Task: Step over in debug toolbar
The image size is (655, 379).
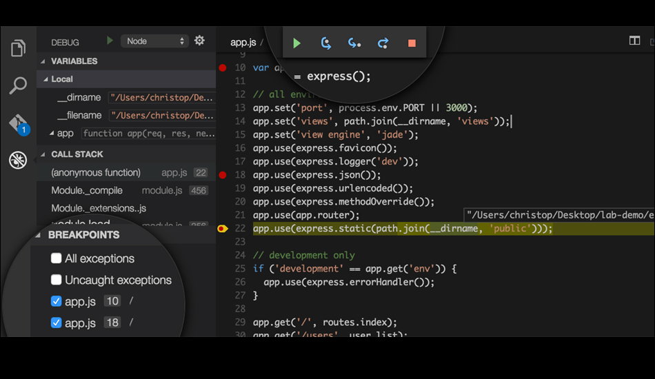Action: tap(326, 43)
